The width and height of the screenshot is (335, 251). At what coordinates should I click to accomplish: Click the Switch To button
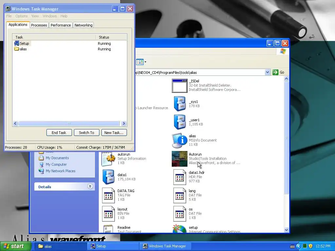coord(86,133)
